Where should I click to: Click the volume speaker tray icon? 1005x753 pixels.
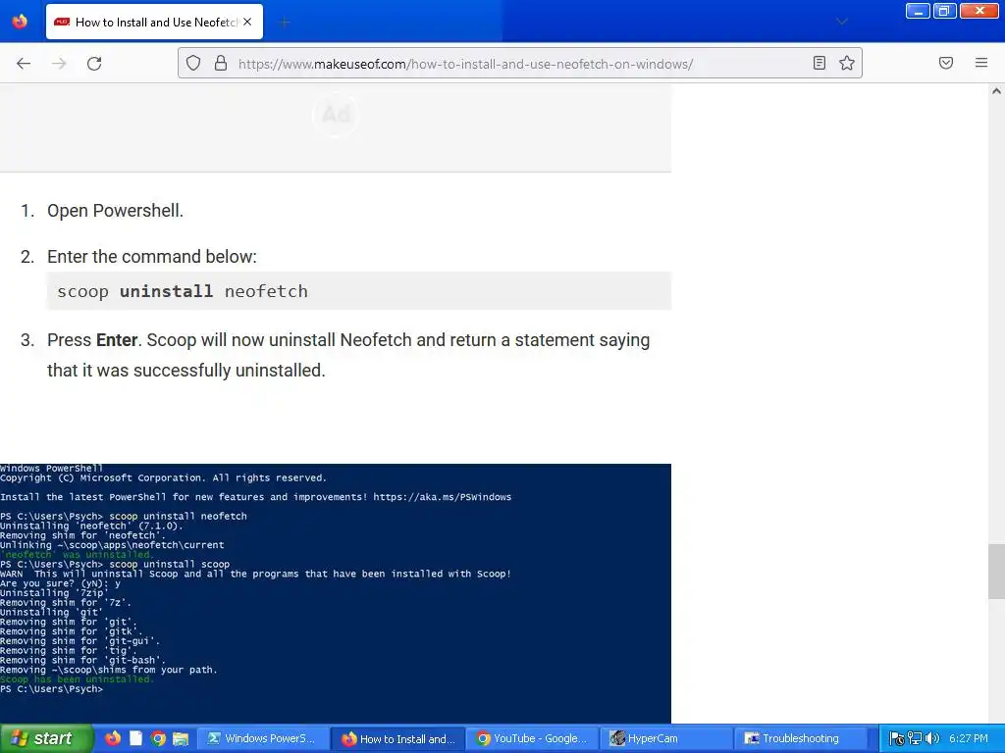pyautogui.click(x=932, y=738)
